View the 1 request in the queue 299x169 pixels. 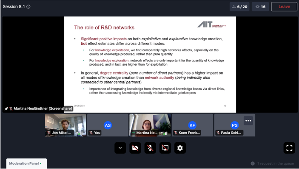pyautogui.click(x=275, y=163)
